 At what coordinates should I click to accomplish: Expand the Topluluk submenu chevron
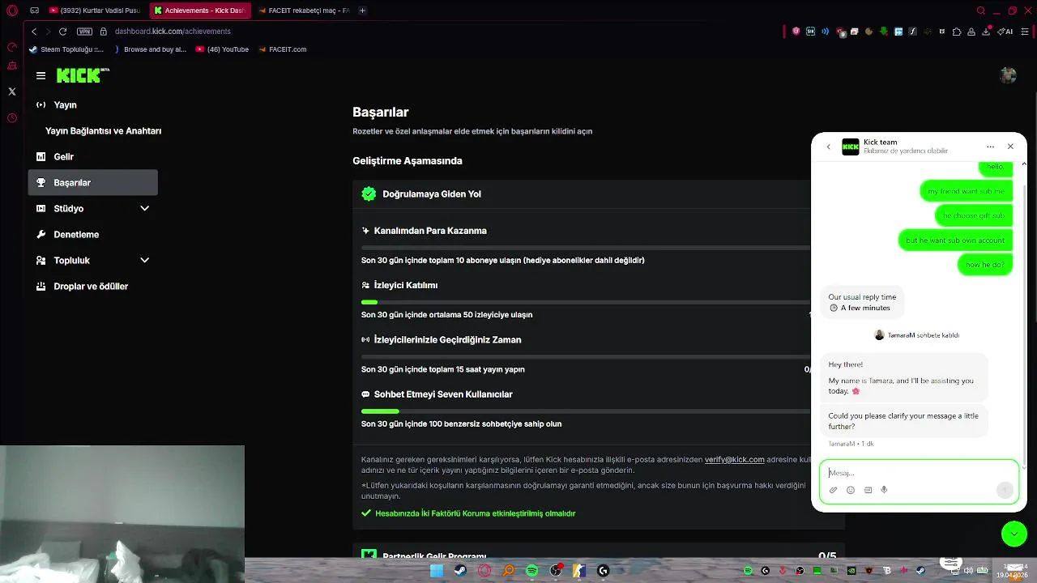click(144, 261)
